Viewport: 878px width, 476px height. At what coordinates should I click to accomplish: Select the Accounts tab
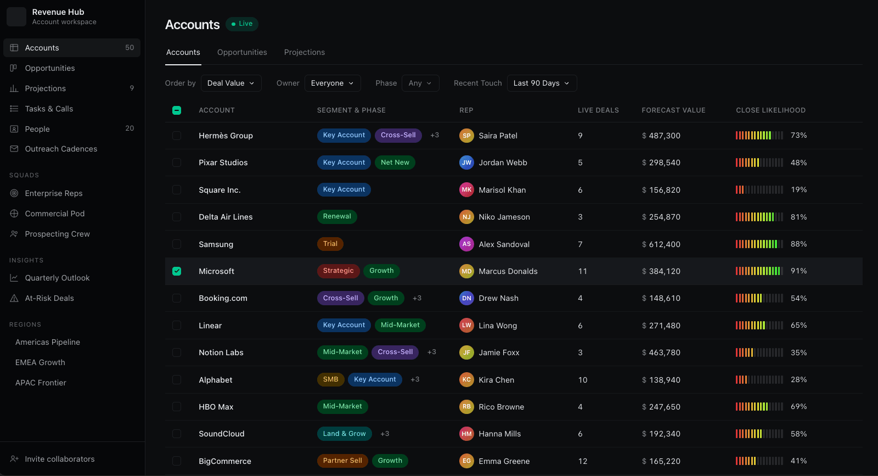(183, 52)
